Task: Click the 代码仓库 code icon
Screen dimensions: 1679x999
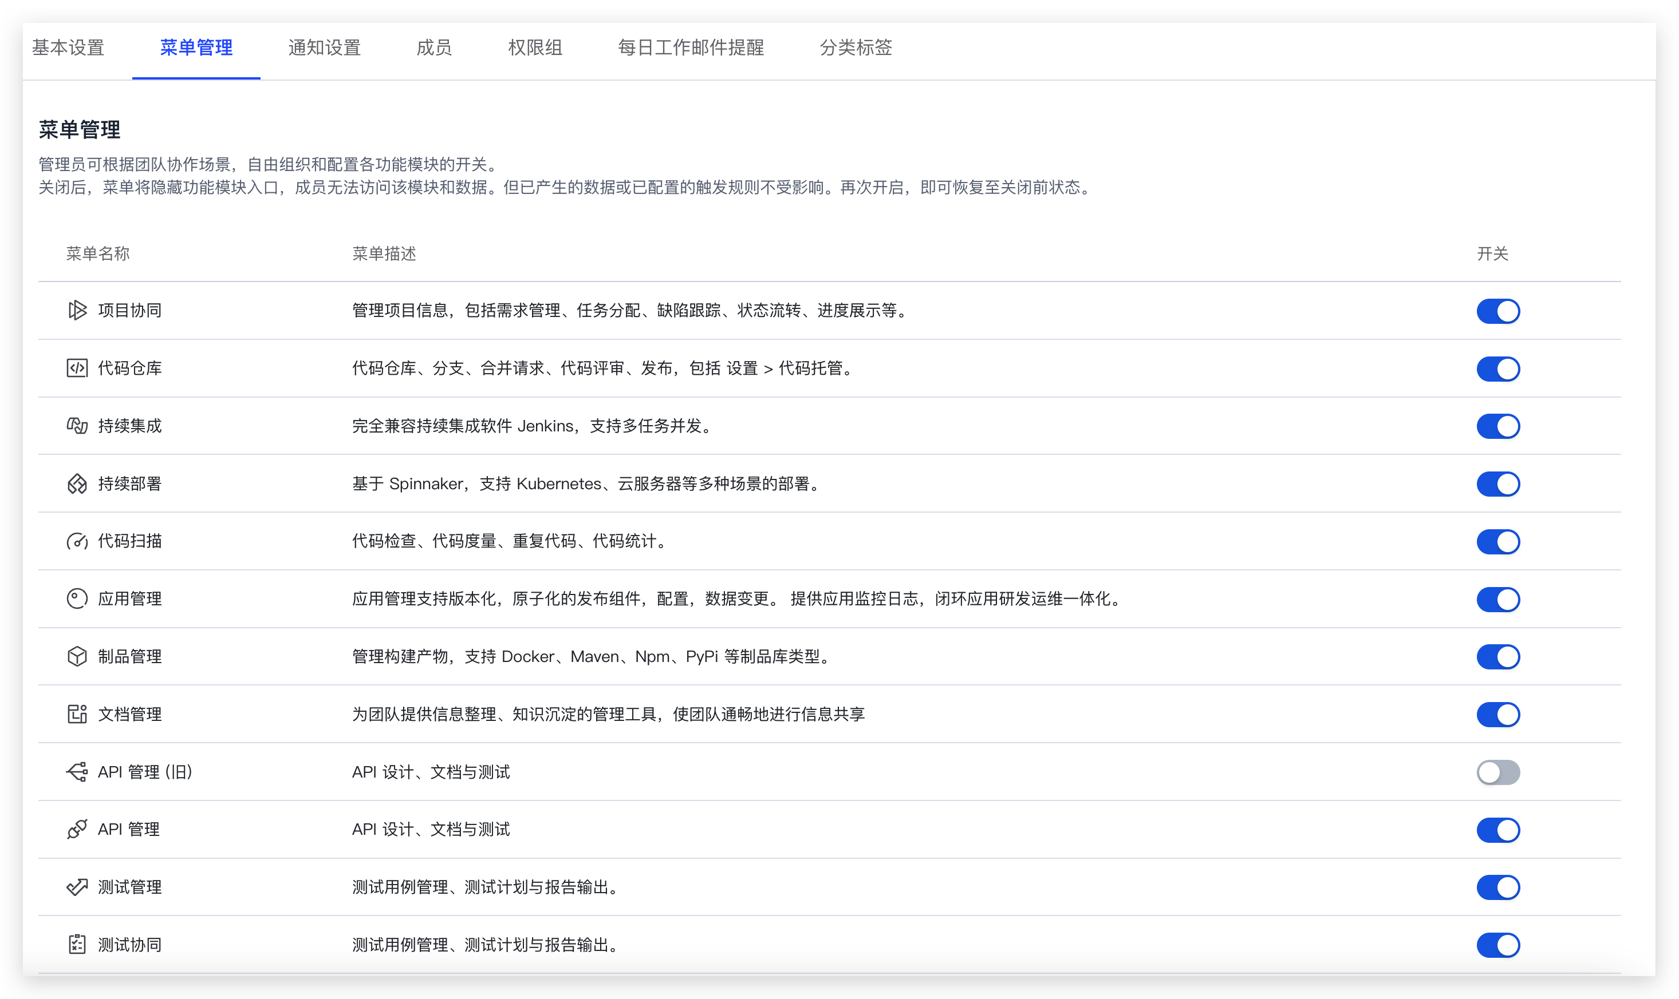Action: (x=77, y=368)
